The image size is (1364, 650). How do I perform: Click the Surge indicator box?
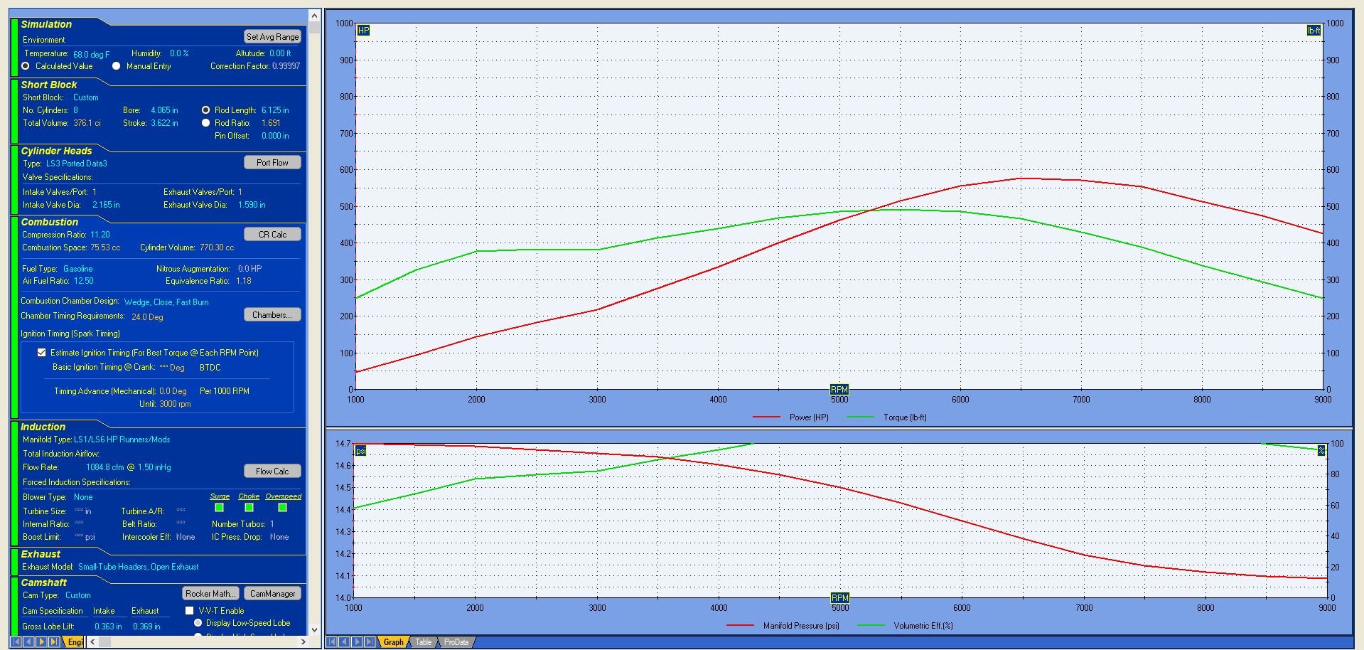(x=219, y=507)
